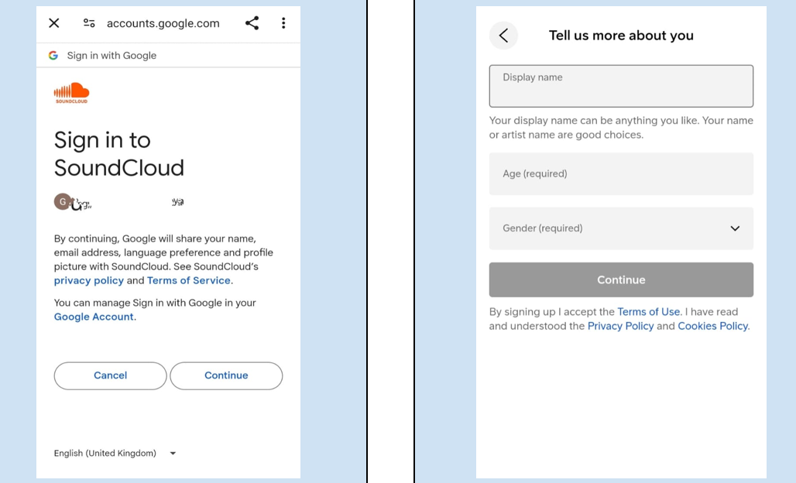Tap the orange SoundCloud logo
Viewport: 796px width, 483px height.
pos(71,93)
